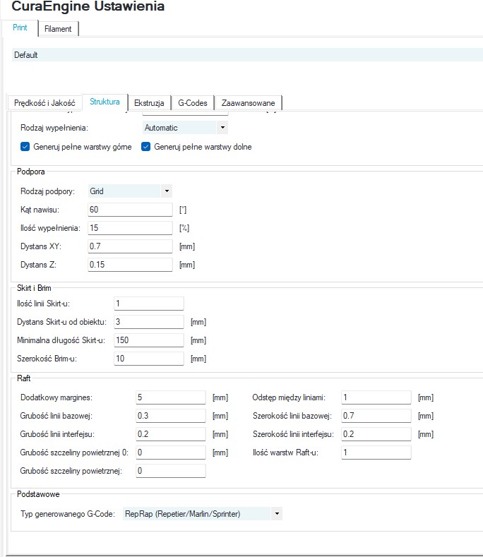Click the Ilość wypełnienia support field
Screen dimensions: 483x557
tap(130, 228)
